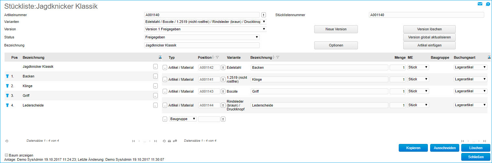Open the mail envelope icon
Screen dimensions: 492x163
tap(480, 4)
